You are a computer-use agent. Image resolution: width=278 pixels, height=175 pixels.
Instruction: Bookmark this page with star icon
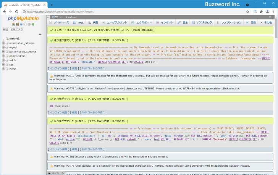pos(248,12)
